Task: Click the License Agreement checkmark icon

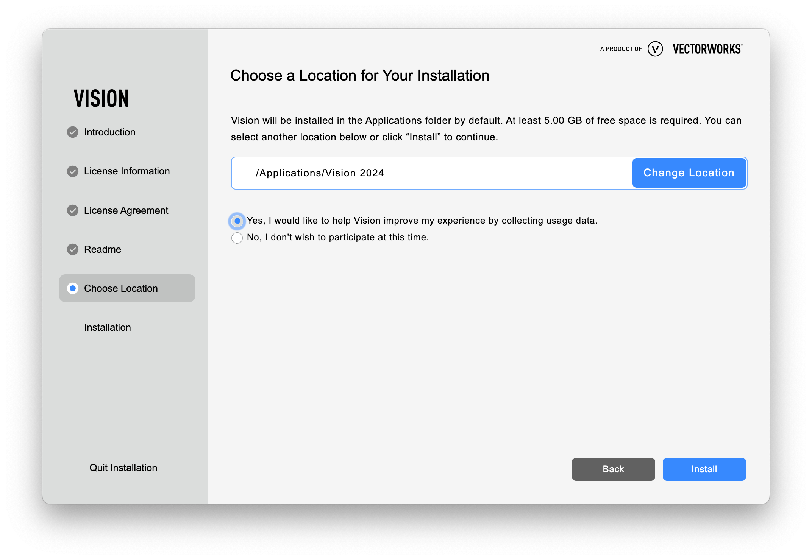Action: 73,210
